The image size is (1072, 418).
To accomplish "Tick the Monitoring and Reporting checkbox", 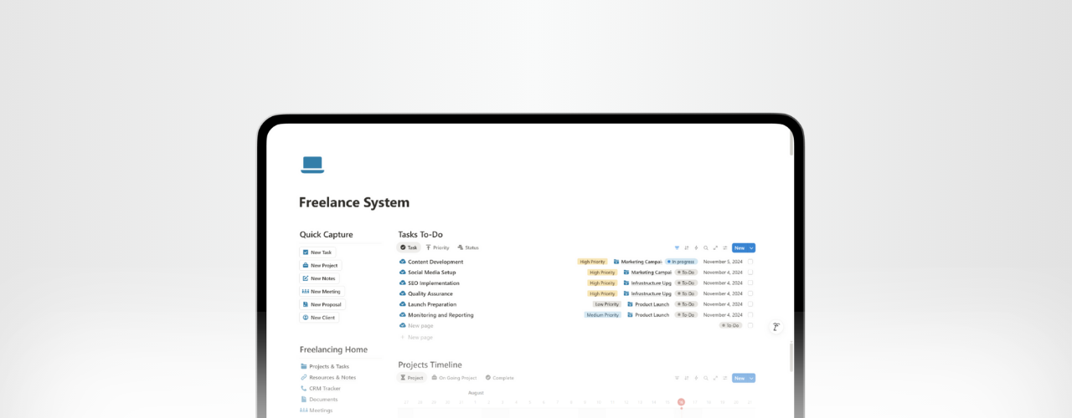I will click(750, 315).
